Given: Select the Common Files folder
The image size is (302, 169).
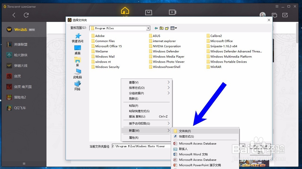Looking at the screenshot, I should tap(103, 41).
